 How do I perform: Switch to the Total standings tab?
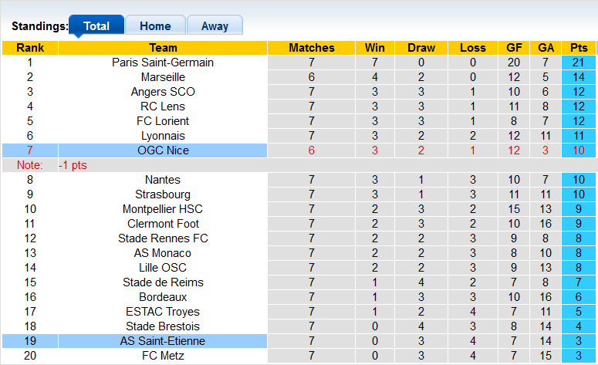click(x=96, y=25)
